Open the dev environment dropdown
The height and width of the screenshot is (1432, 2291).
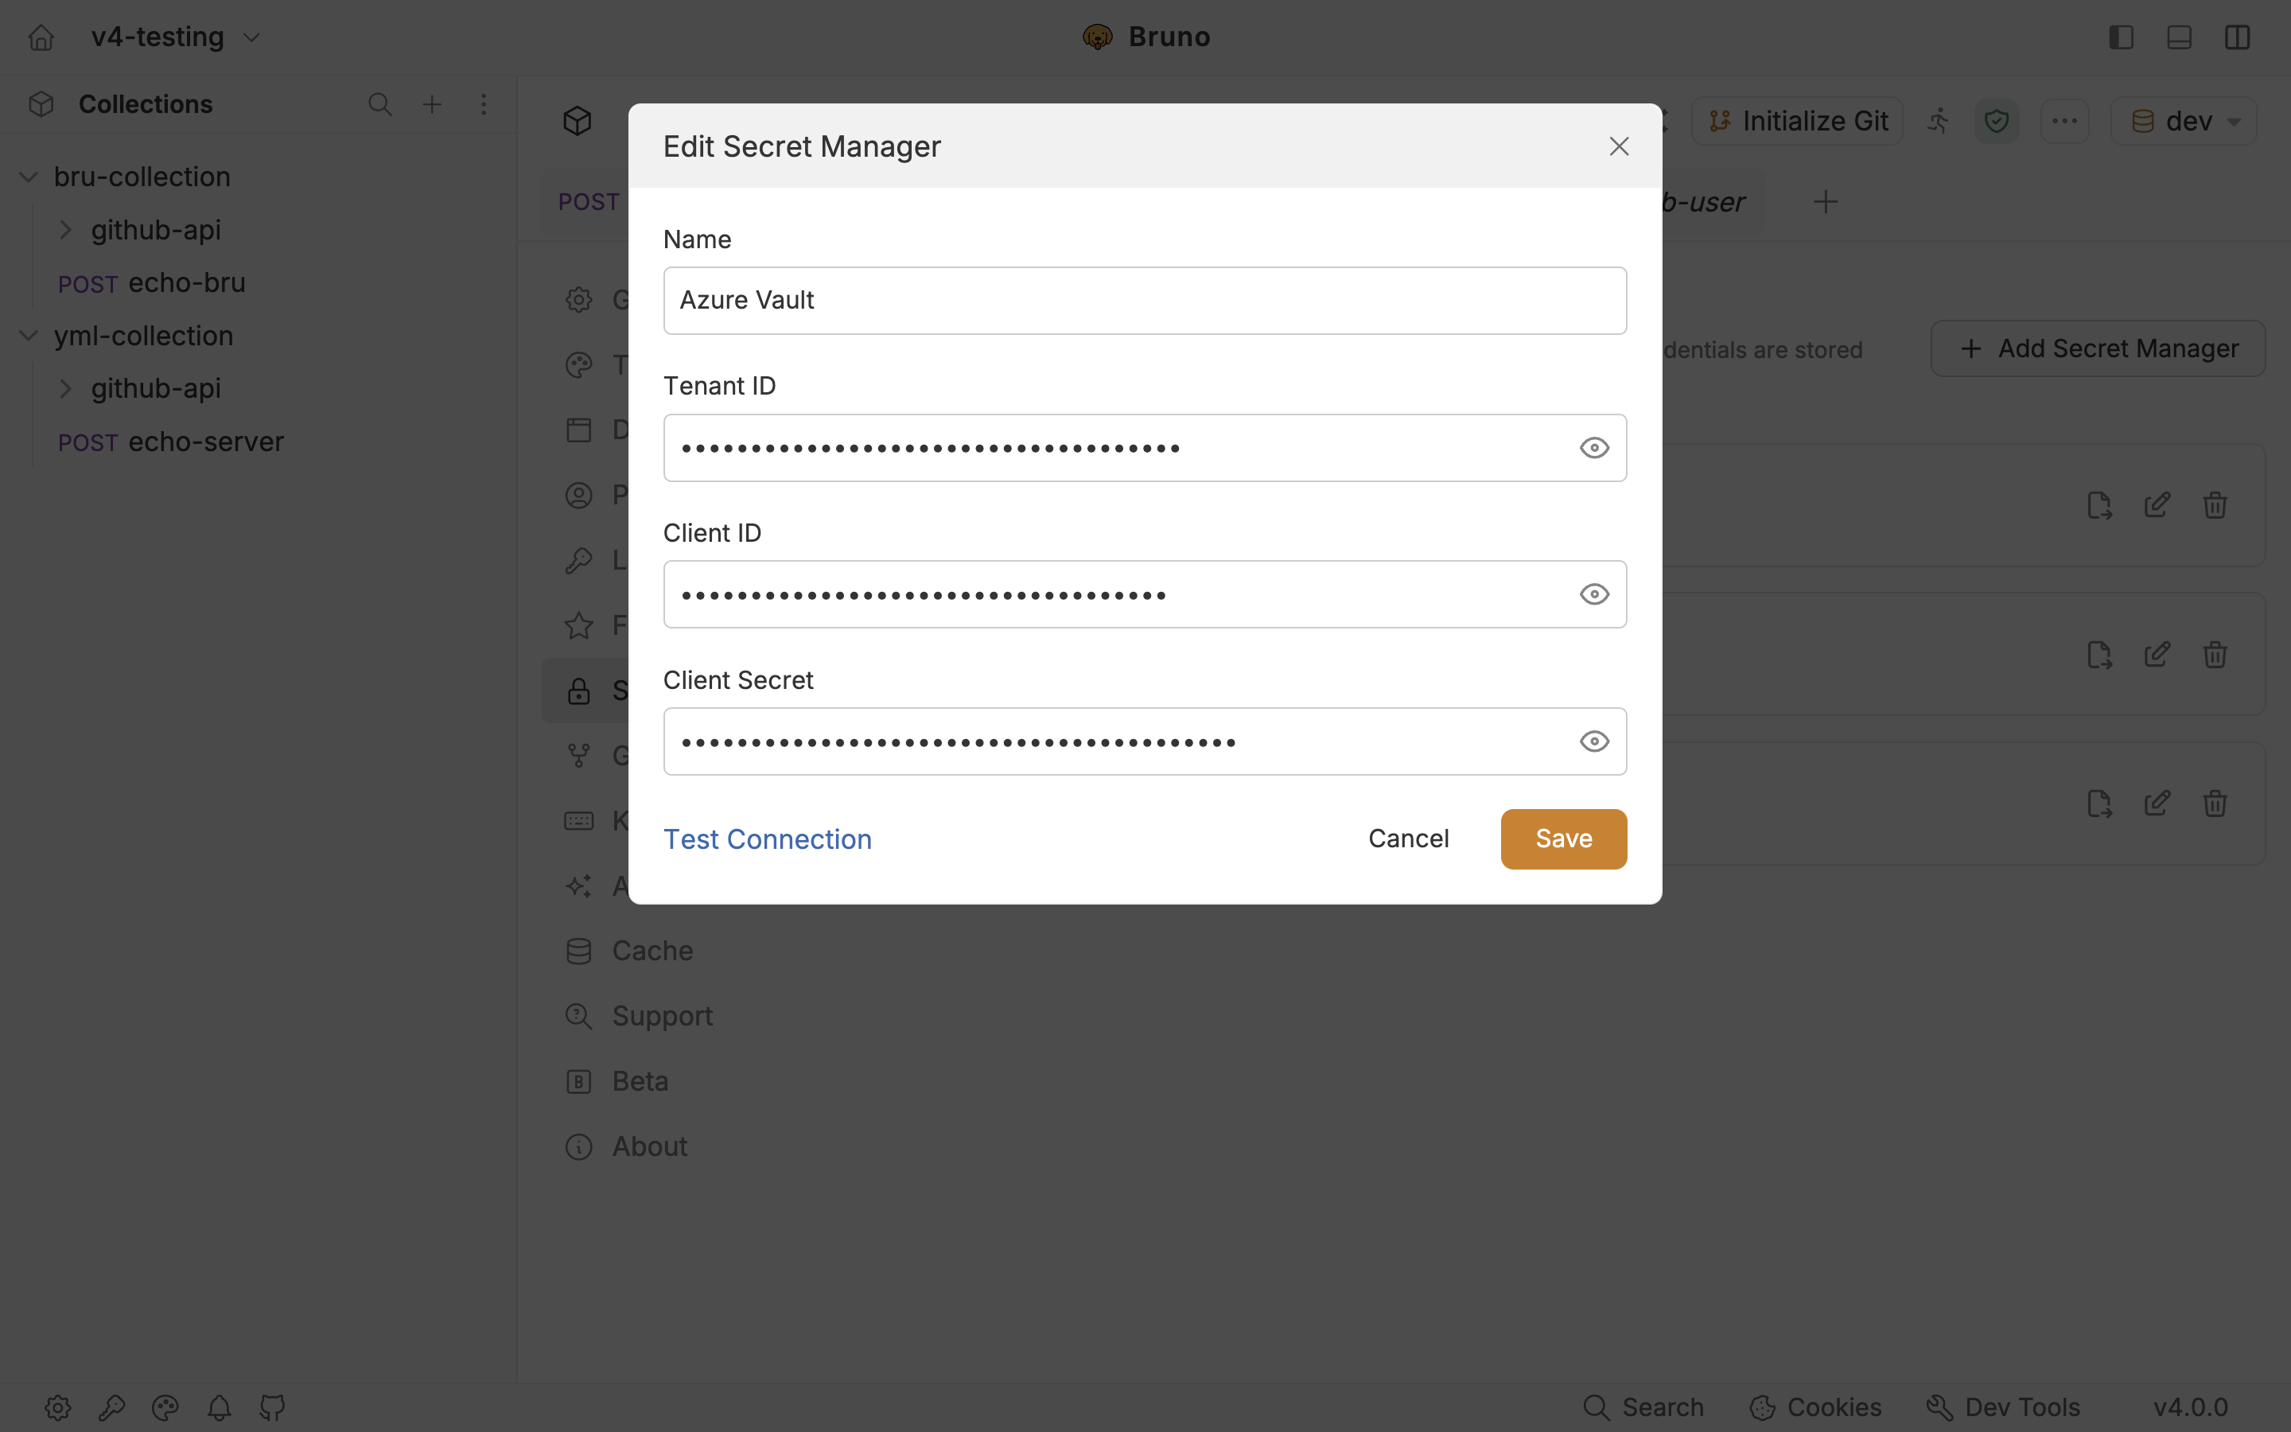coord(2183,121)
